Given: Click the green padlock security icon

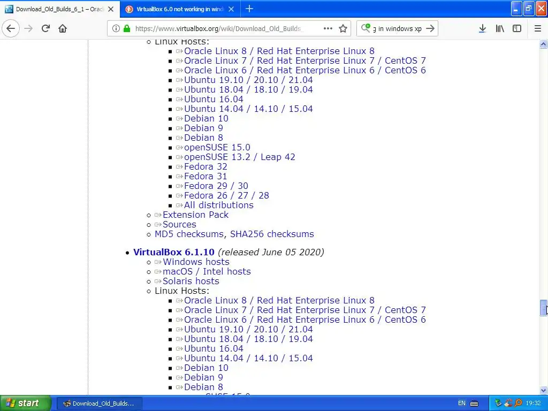Looking at the screenshot, I should click(x=127, y=28).
